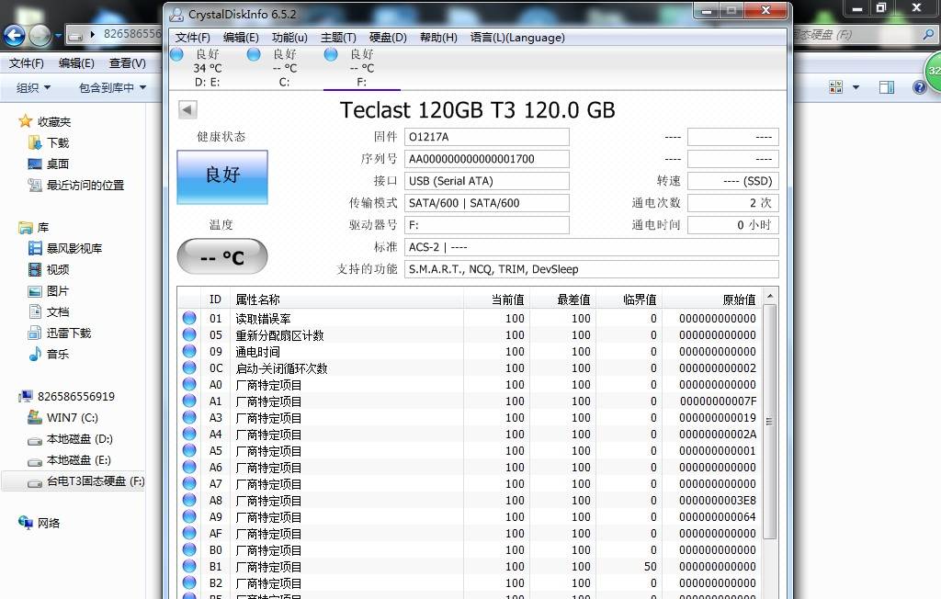Open the 功能(T) menu
This screenshot has width=941, height=599.
coord(288,38)
